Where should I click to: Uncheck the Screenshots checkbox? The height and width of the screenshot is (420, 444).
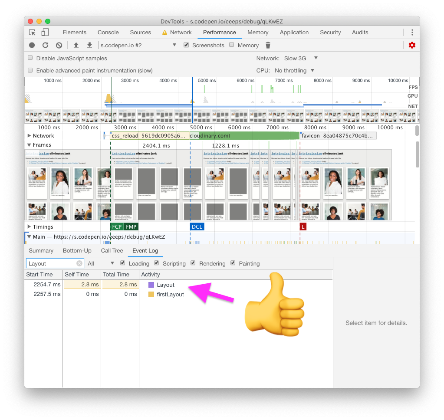pyautogui.click(x=186, y=45)
